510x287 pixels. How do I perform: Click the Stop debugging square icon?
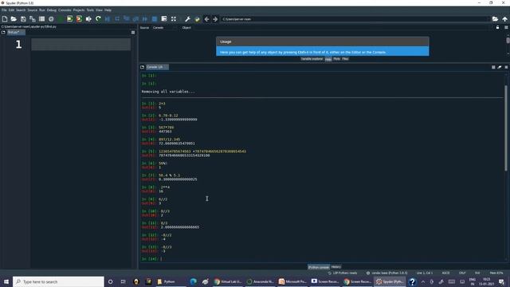[155, 19]
